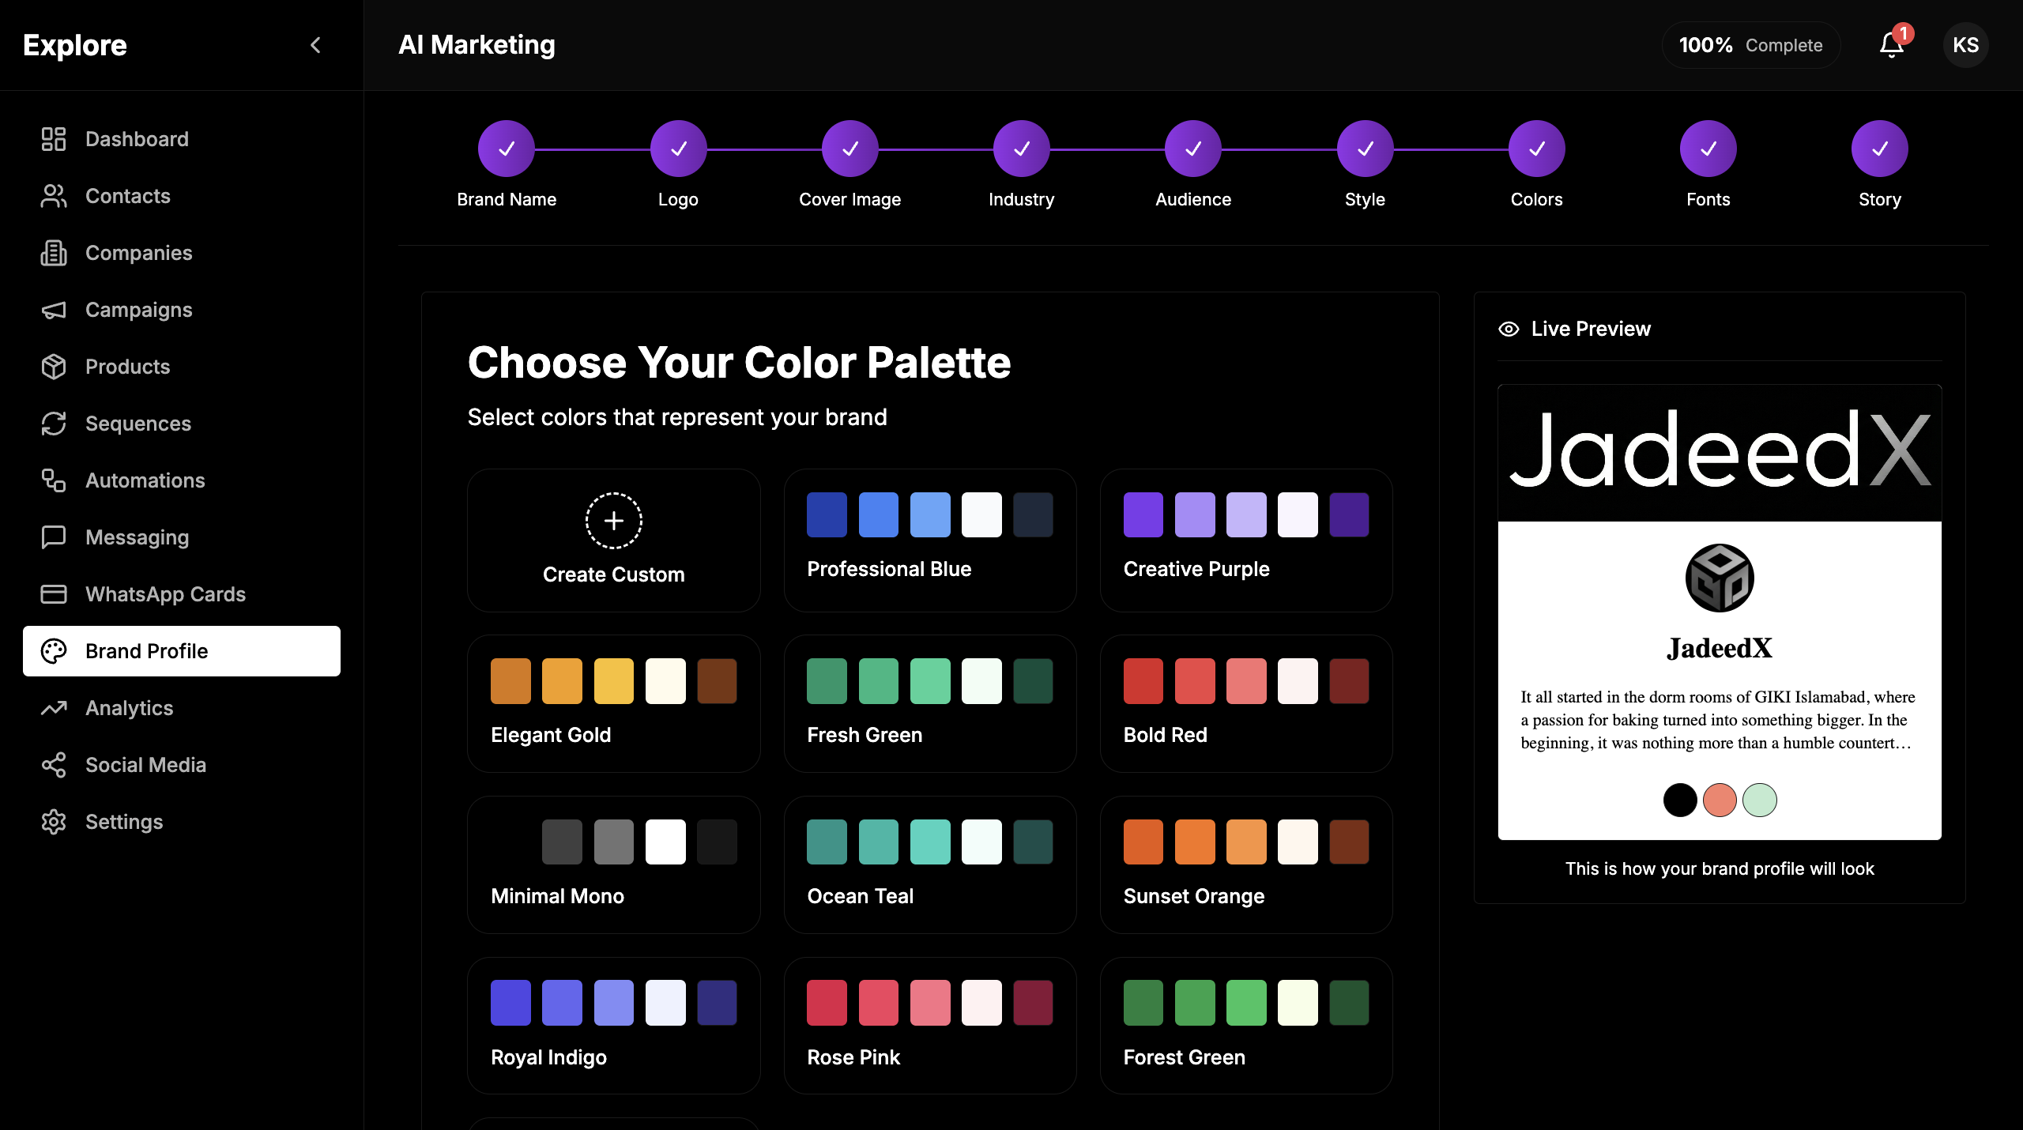The image size is (2023, 1130).
Task: Toggle the Live Preview eye icon
Action: [1509, 329]
